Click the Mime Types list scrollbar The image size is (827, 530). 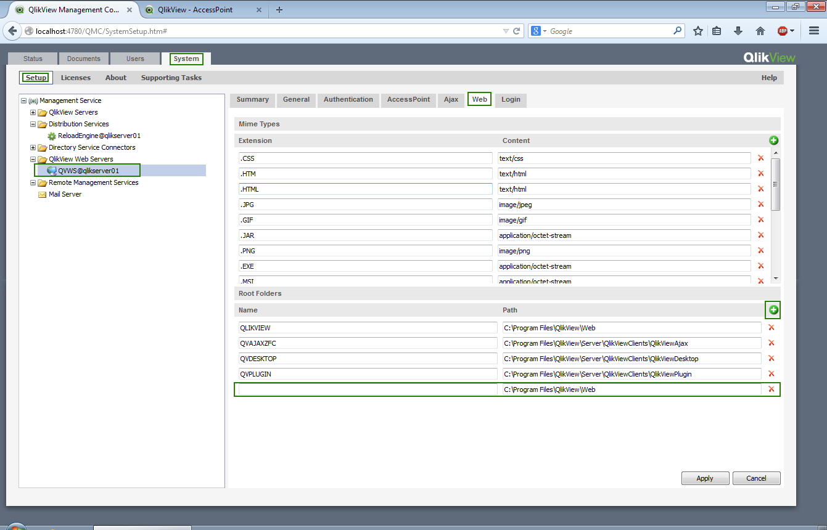pos(776,185)
